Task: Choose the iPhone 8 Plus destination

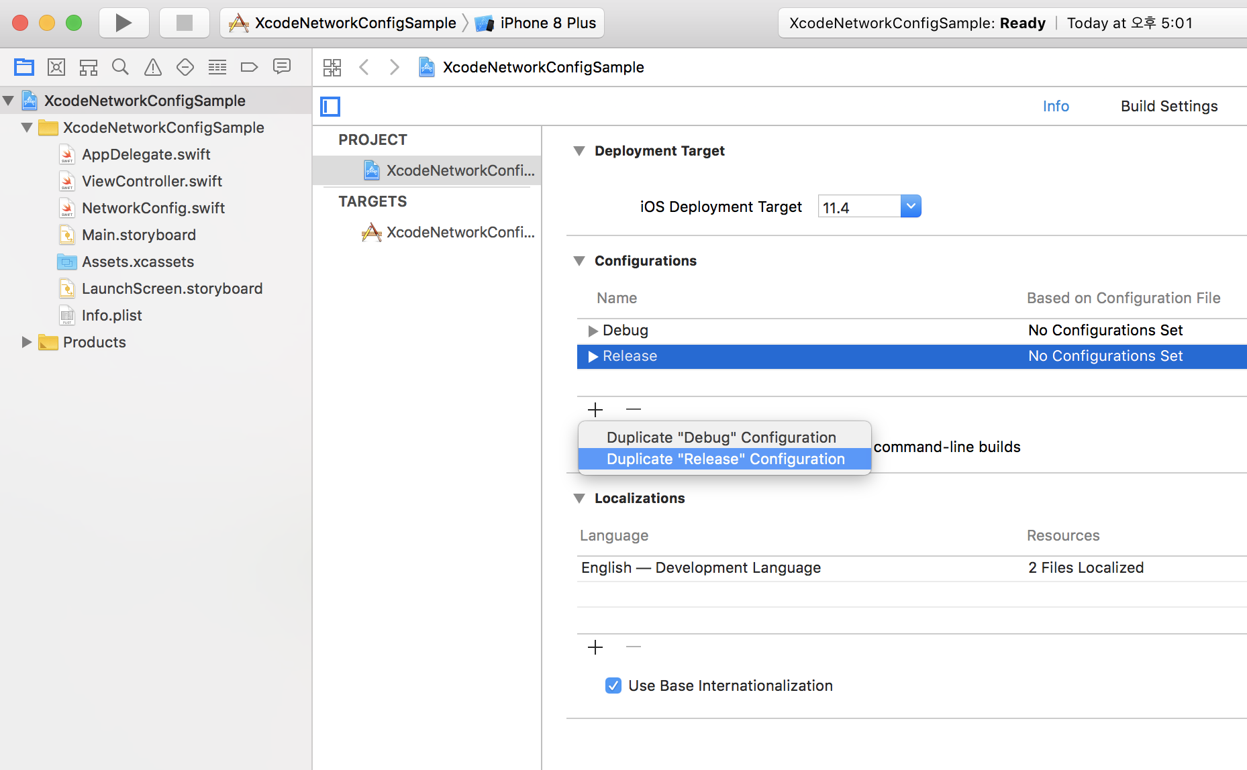Action: [x=536, y=23]
